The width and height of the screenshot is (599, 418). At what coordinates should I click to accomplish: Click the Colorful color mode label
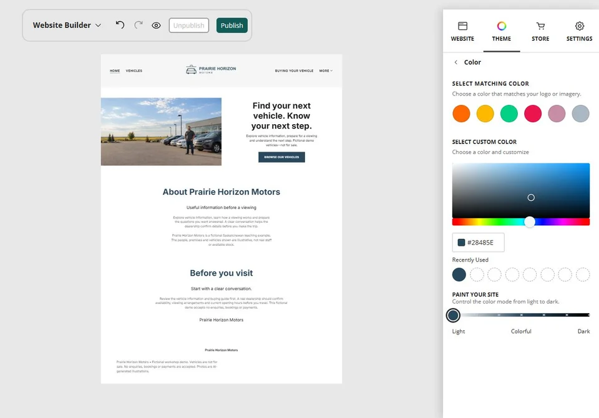(x=521, y=331)
